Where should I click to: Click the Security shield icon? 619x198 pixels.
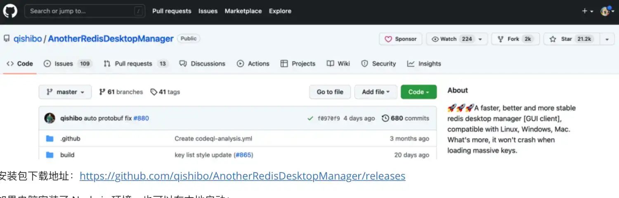pyautogui.click(x=365, y=64)
